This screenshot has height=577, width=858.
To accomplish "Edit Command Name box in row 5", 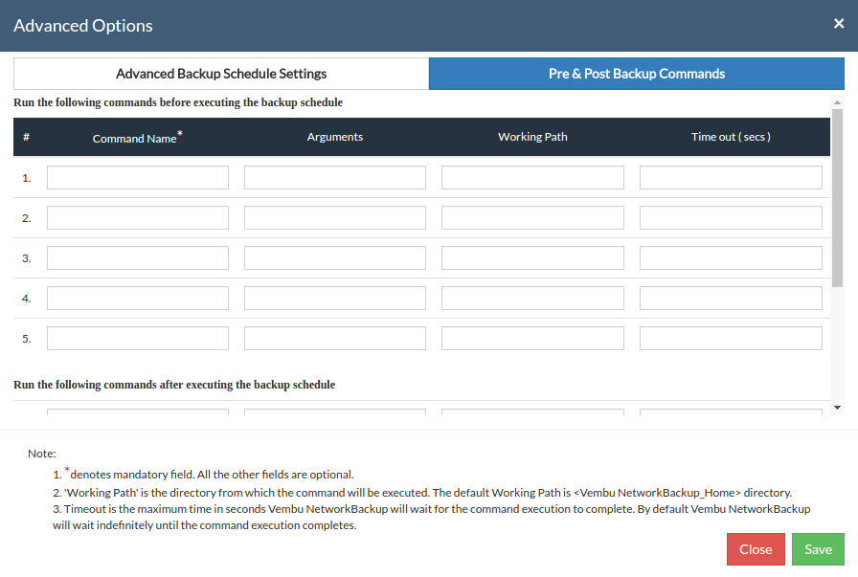I will (138, 338).
